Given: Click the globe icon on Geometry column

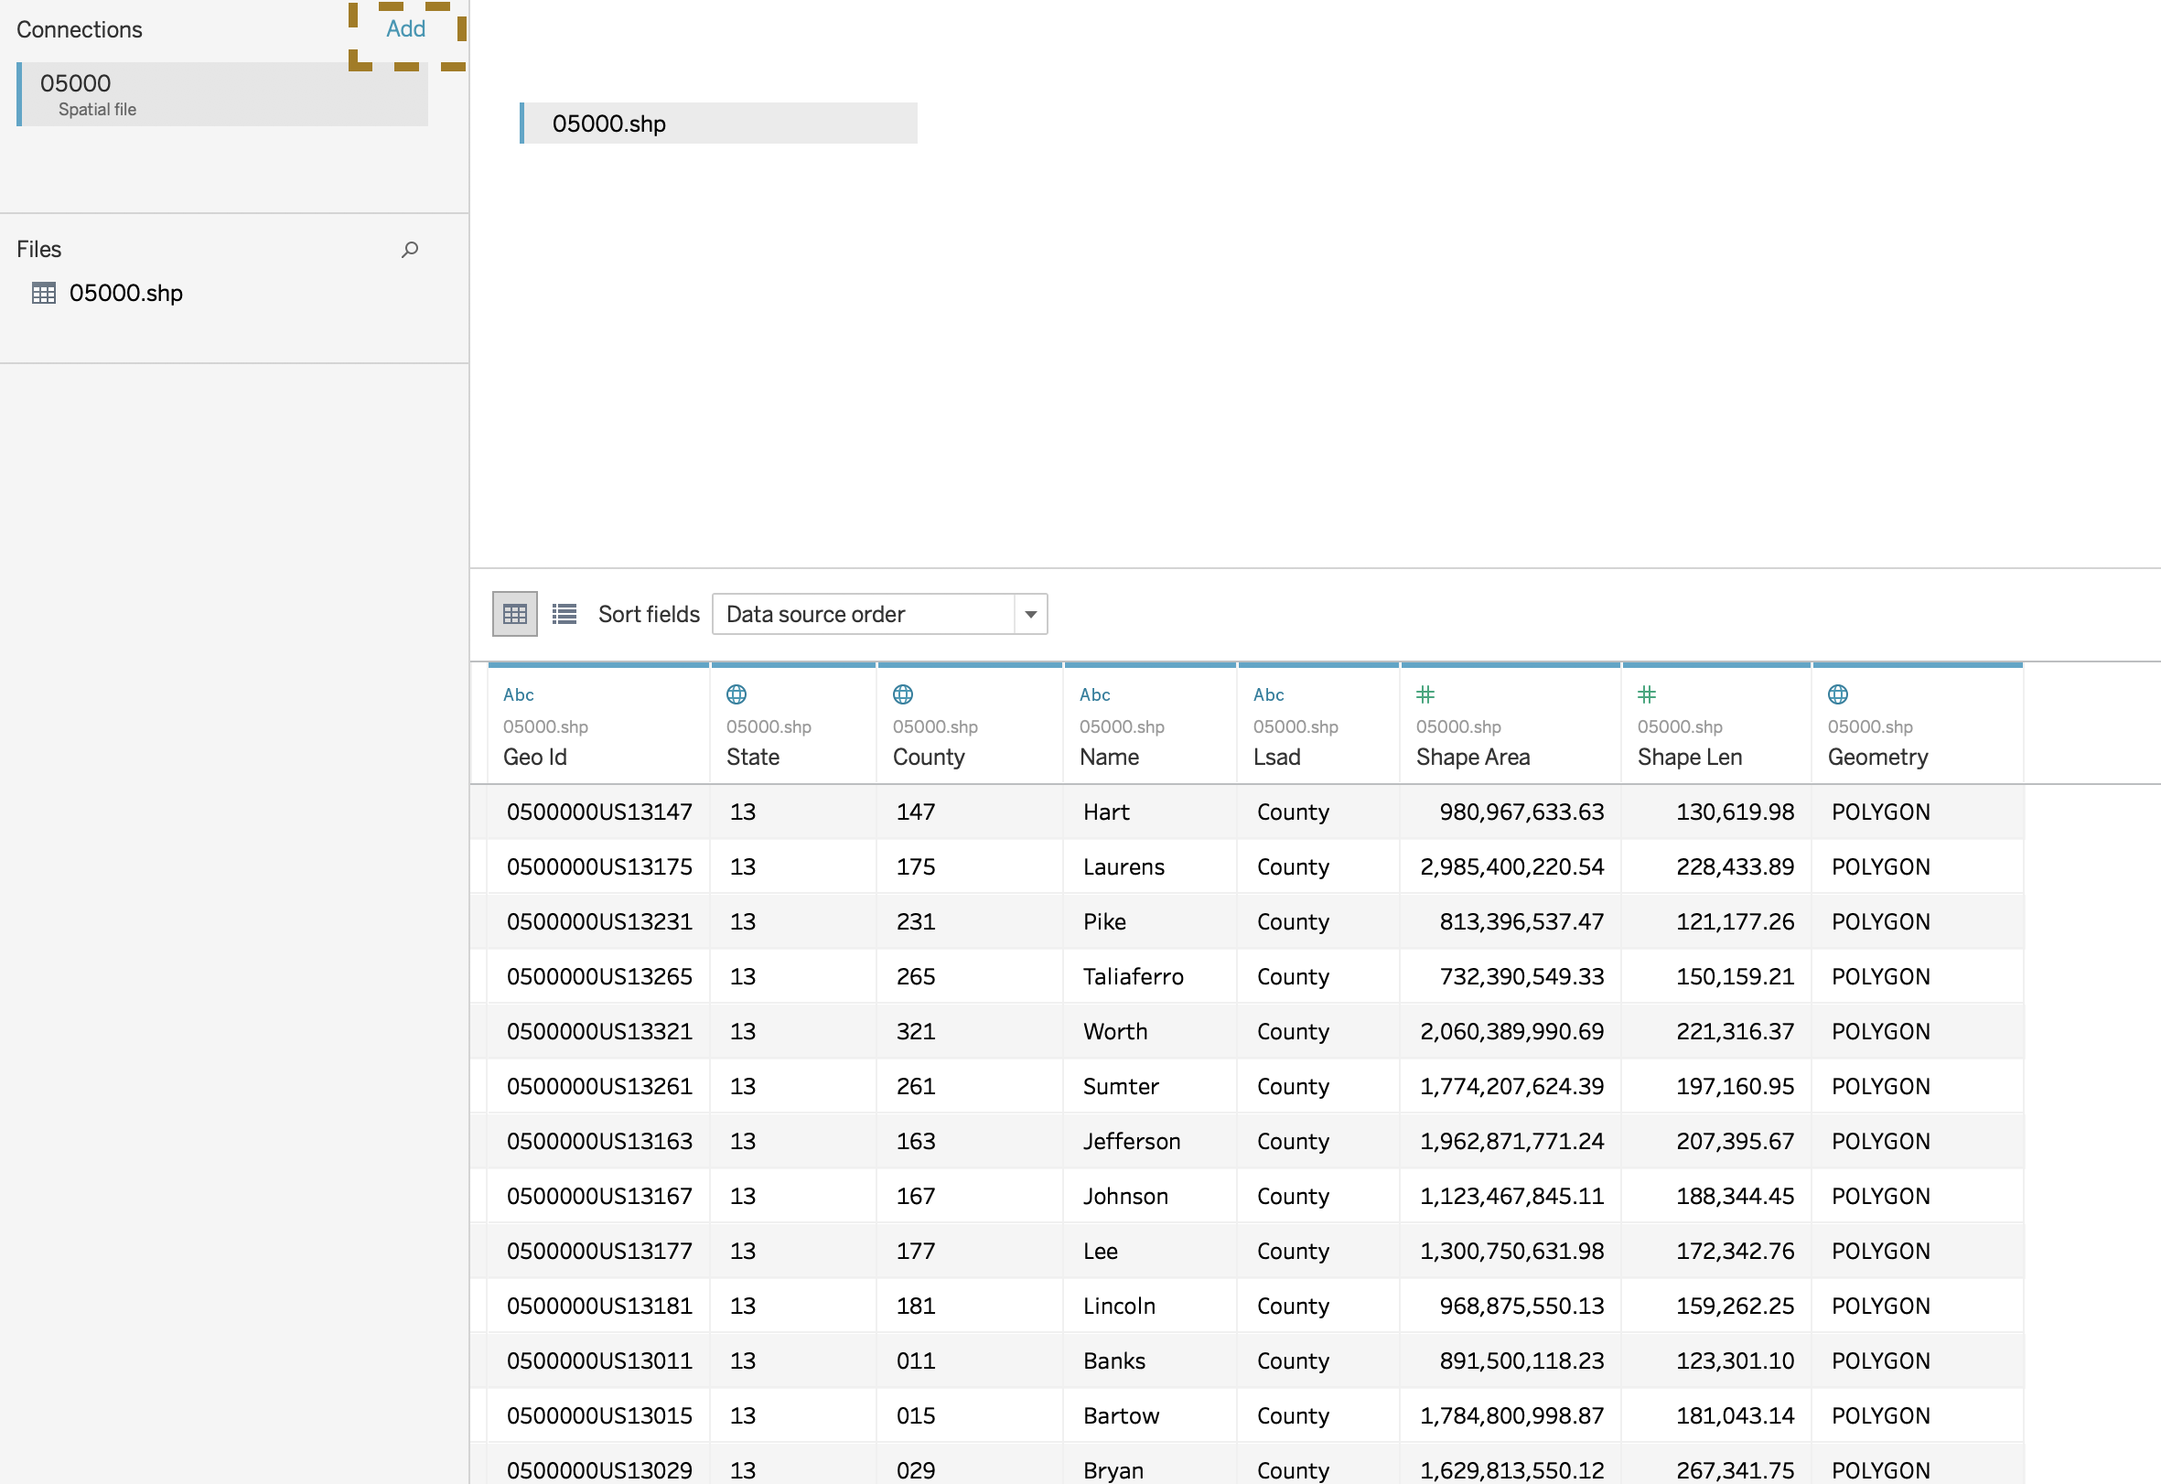Looking at the screenshot, I should point(1838,694).
